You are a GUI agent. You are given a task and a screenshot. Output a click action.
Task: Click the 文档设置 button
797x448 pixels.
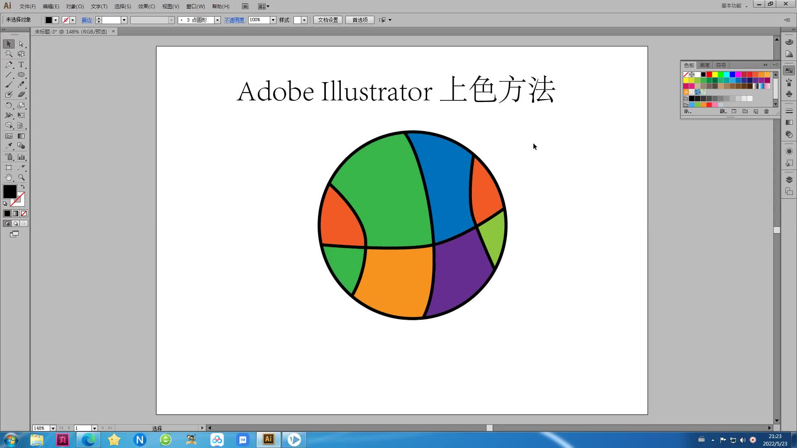click(x=328, y=20)
